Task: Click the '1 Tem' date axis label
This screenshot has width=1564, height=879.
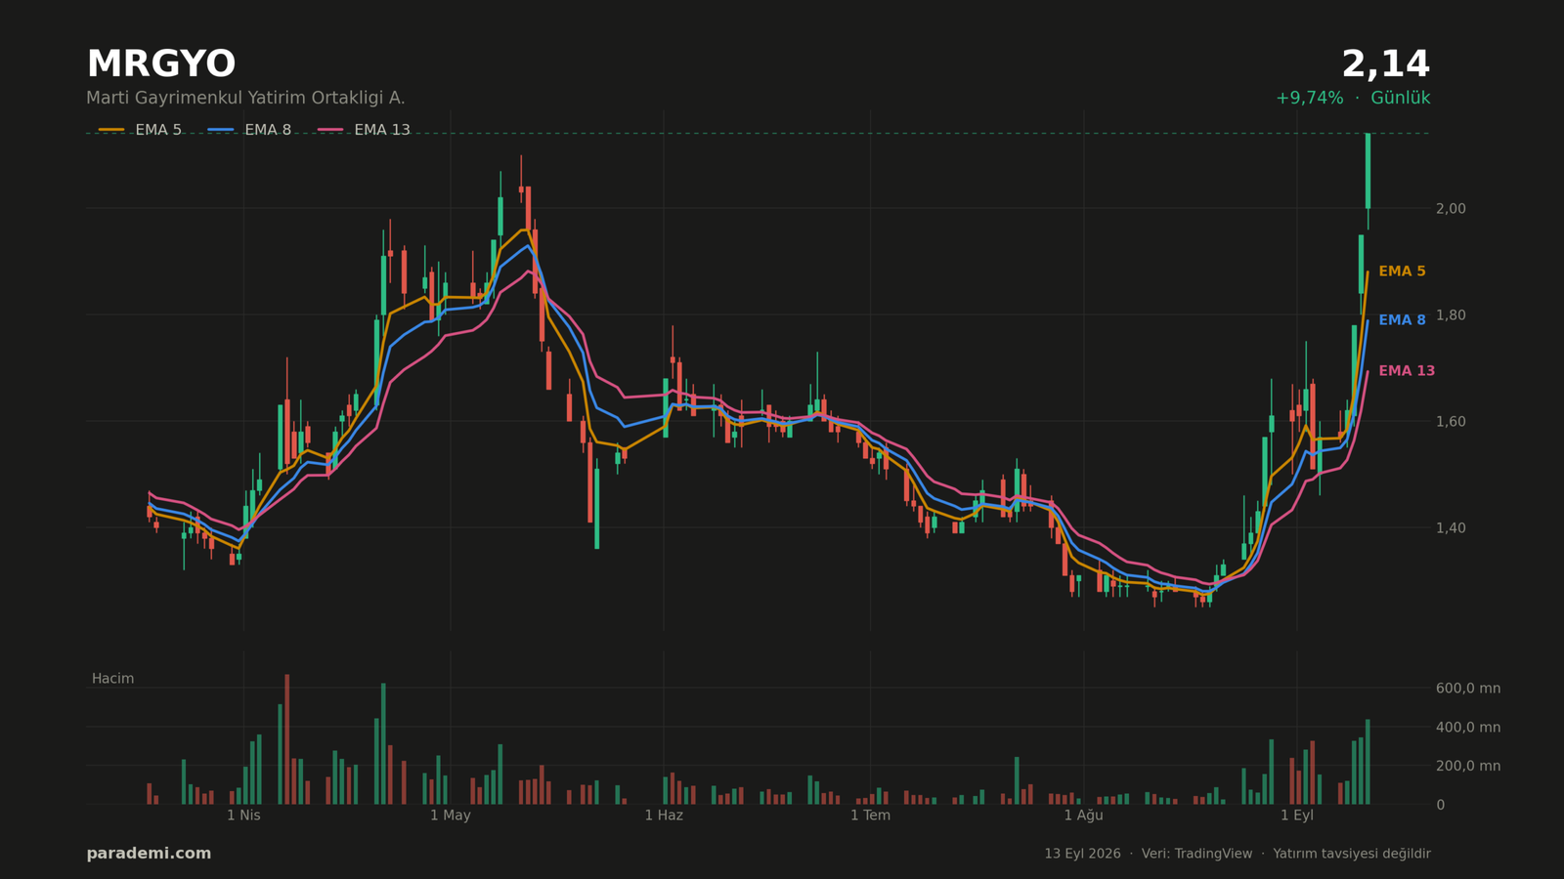Action: point(870,816)
